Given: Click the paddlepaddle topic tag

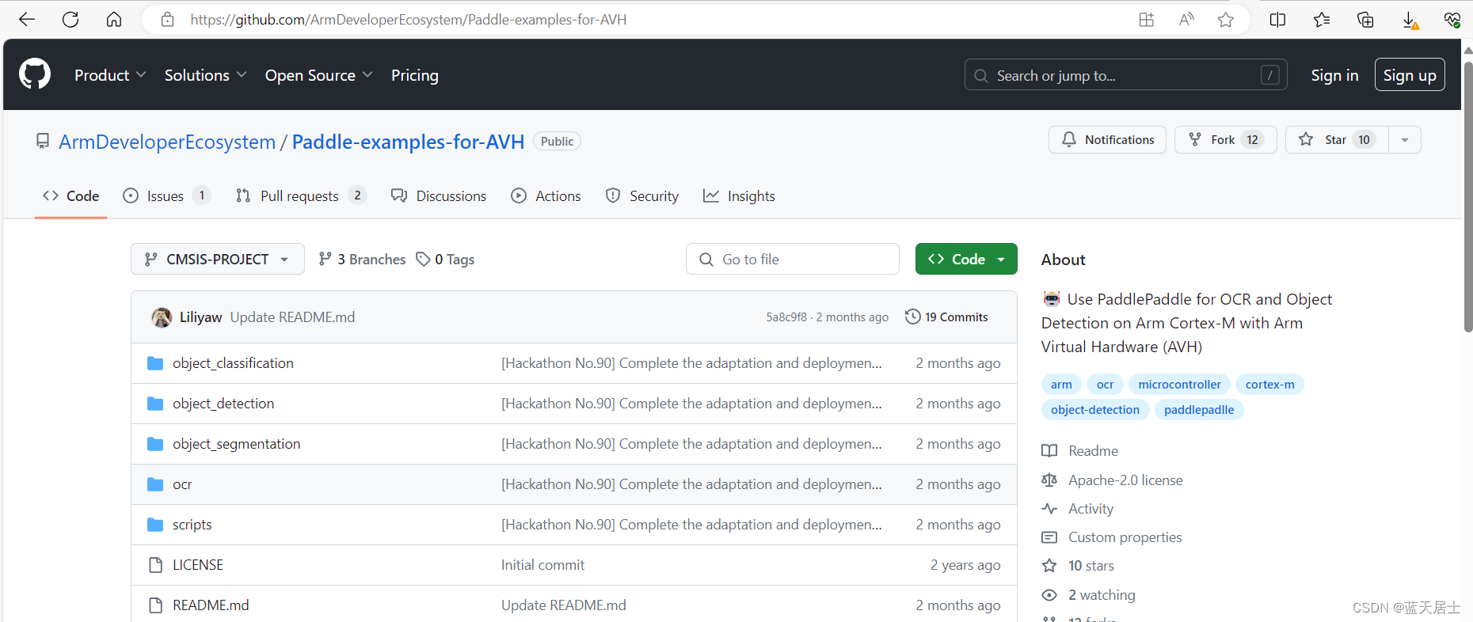Looking at the screenshot, I should click(x=1199, y=409).
